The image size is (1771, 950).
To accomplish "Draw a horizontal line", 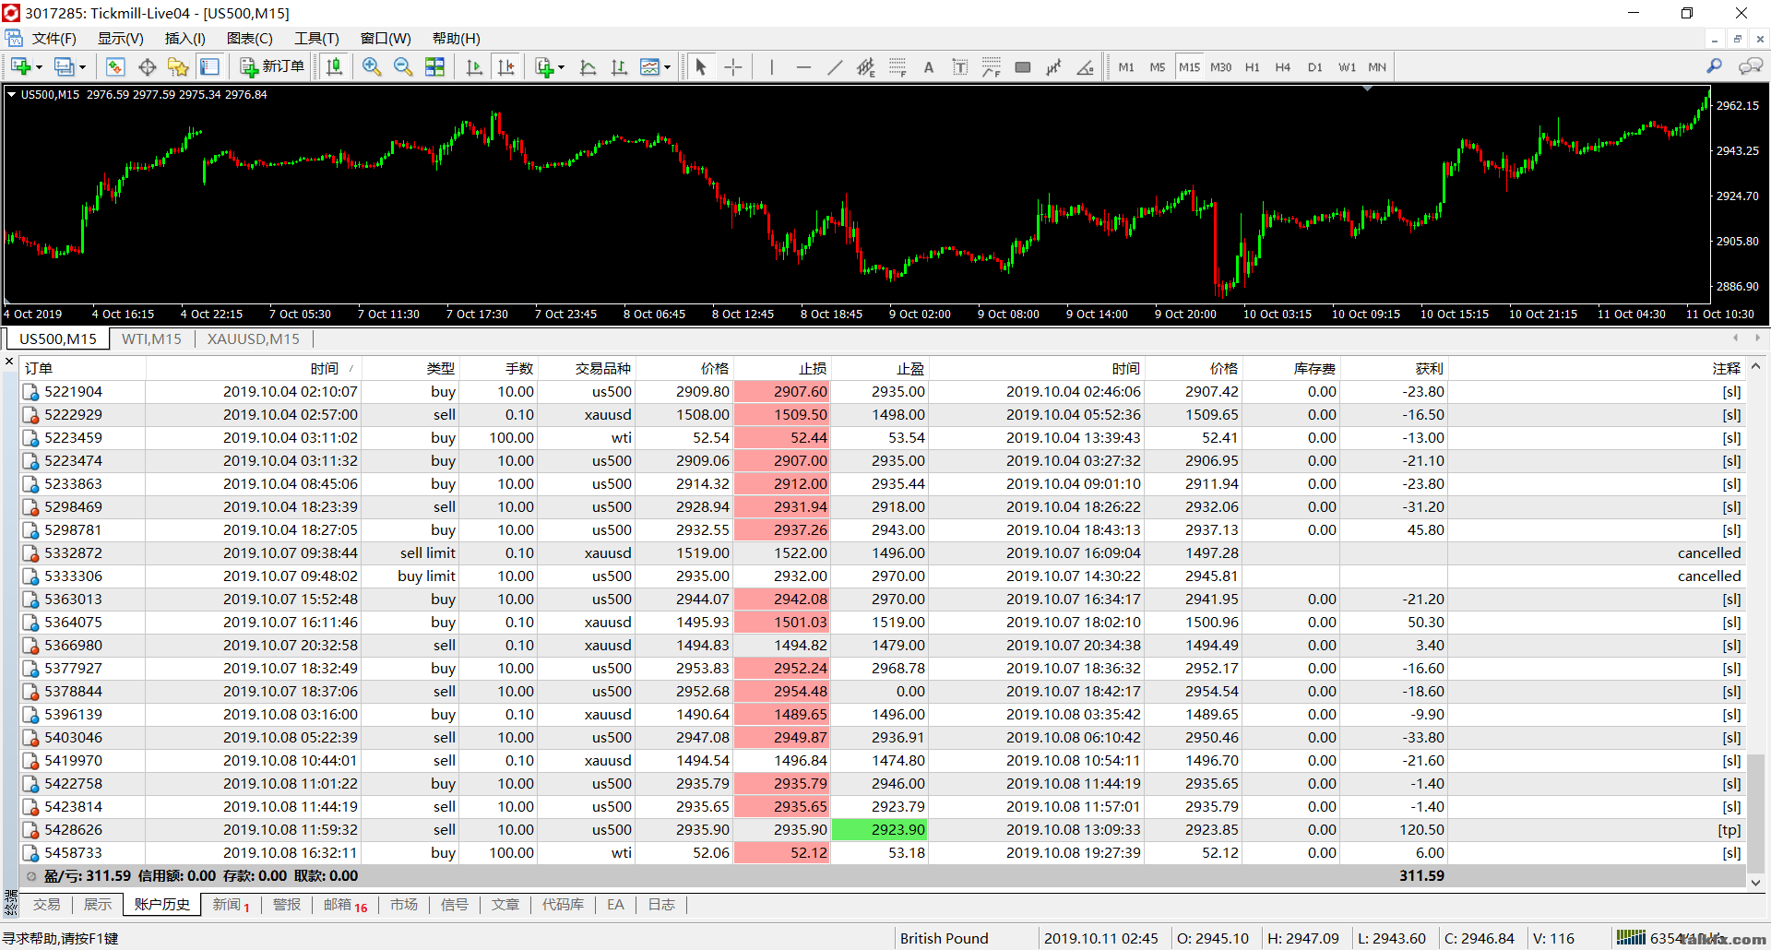I will pyautogui.click(x=803, y=66).
